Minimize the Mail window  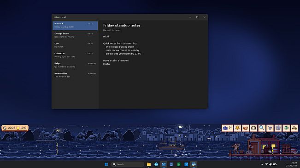tap(190, 17)
